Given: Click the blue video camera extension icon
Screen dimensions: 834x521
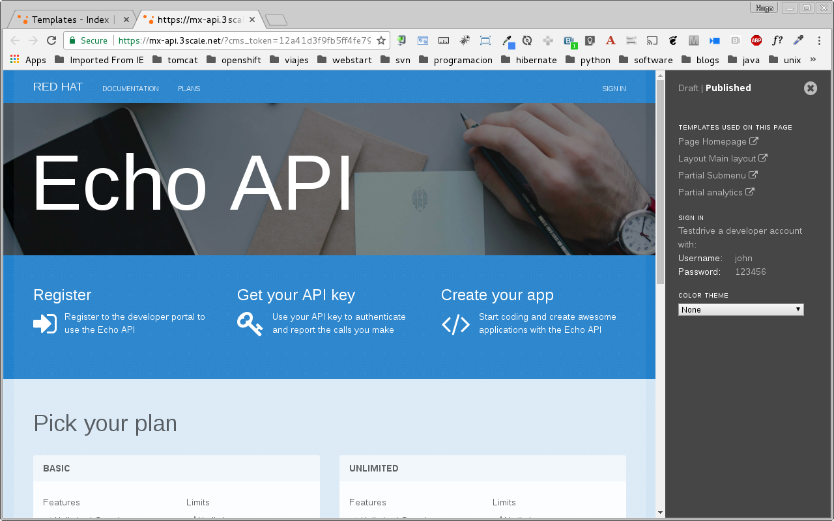Looking at the screenshot, I should pos(715,40).
